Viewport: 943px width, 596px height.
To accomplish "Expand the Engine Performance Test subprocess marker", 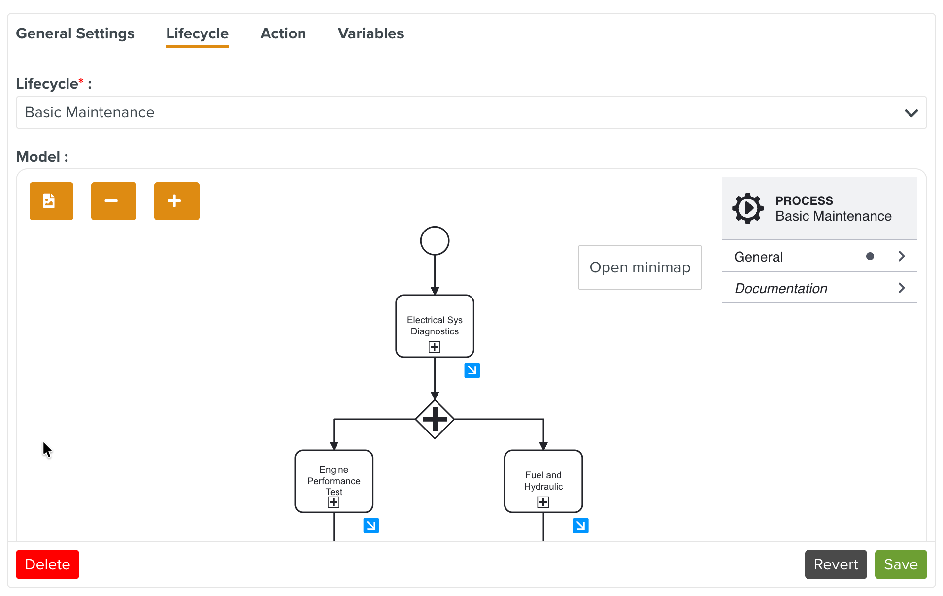I will click(334, 502).
